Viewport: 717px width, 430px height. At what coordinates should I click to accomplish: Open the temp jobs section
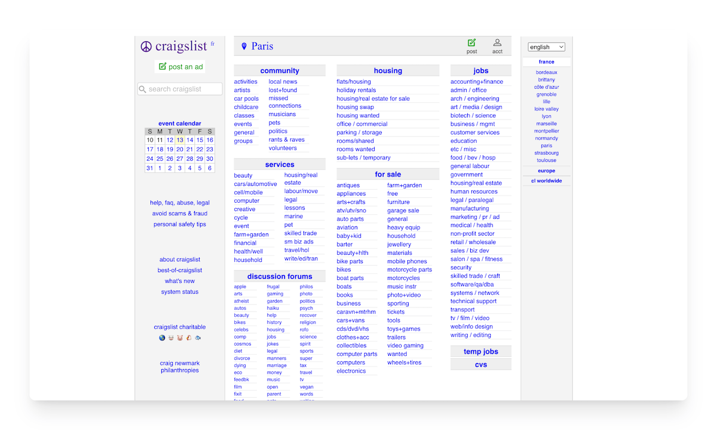(x=481, y=352)
